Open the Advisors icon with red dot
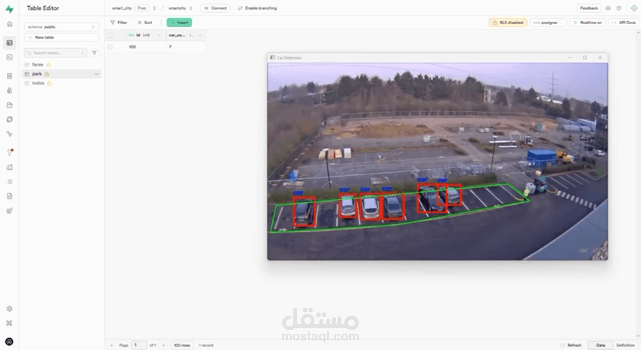The width and height of the screenshot is (641, 350). click(10, 152)
